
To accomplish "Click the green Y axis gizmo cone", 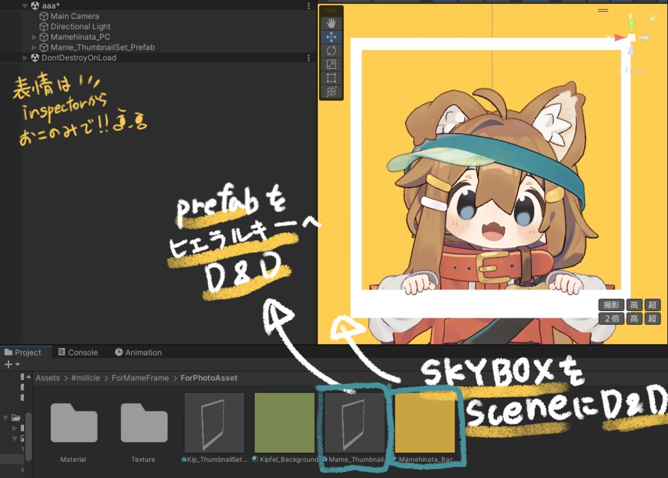I will (631, 25).
